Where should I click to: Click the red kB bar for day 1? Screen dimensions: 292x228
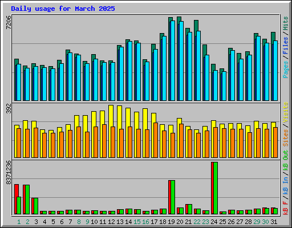tap(16, 199)
